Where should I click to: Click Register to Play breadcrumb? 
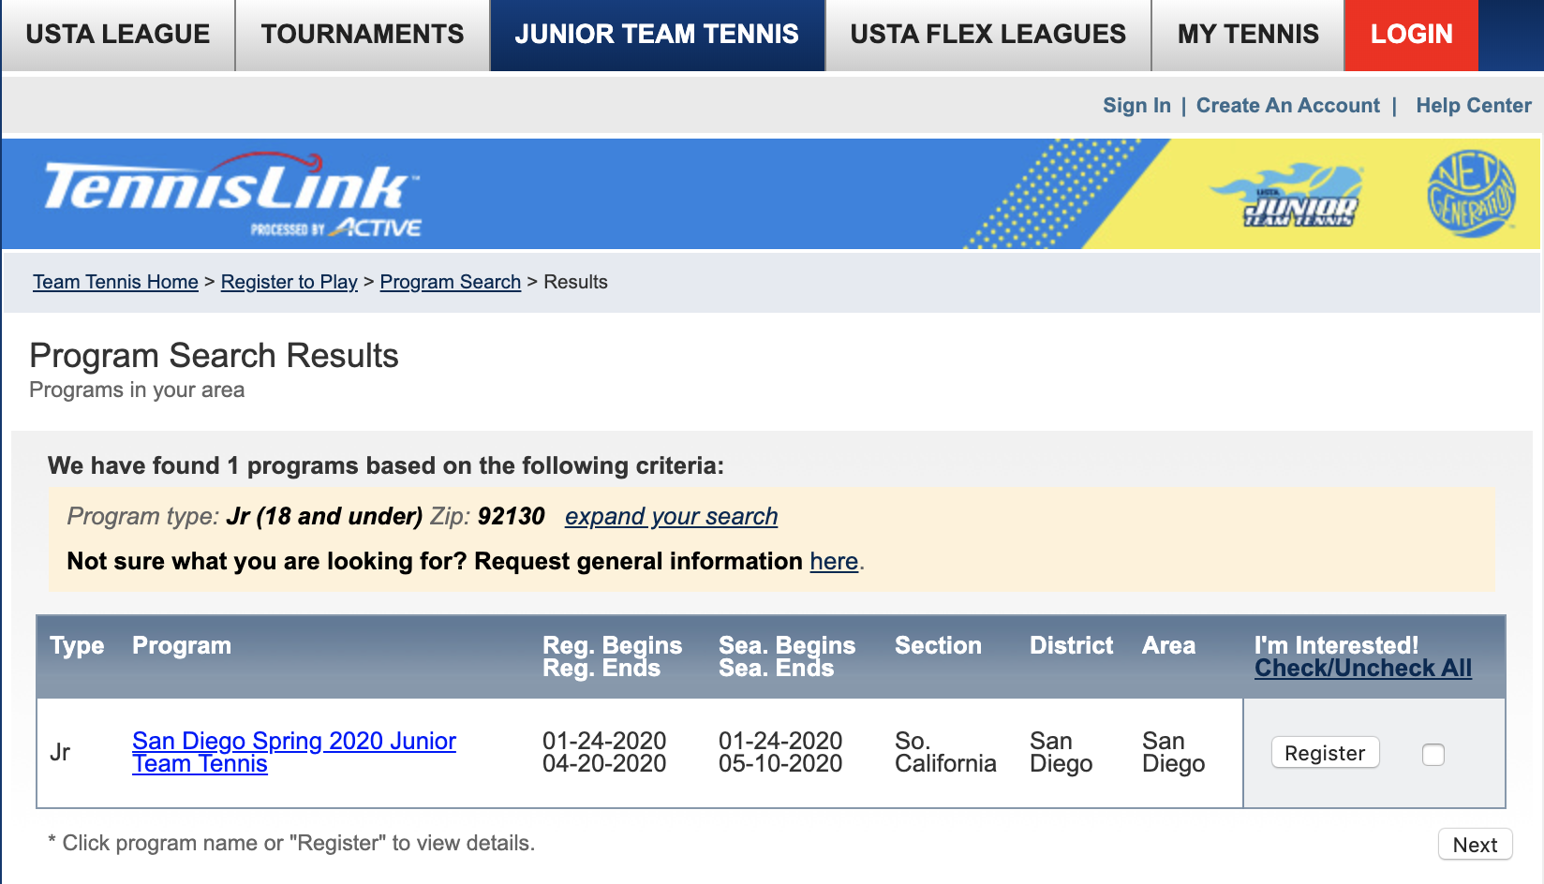pos(289,282)
